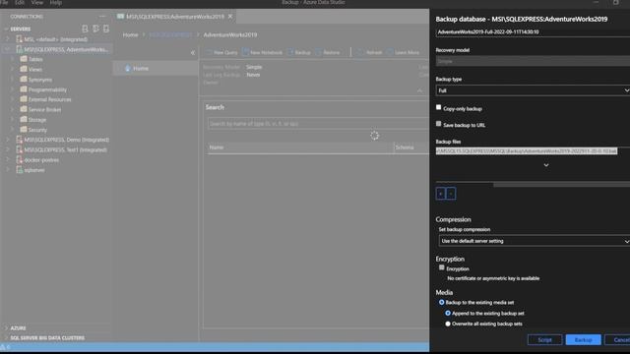Expand the AZURE section
The width and height of the screenshot is (630, 354).
(6, 327)
